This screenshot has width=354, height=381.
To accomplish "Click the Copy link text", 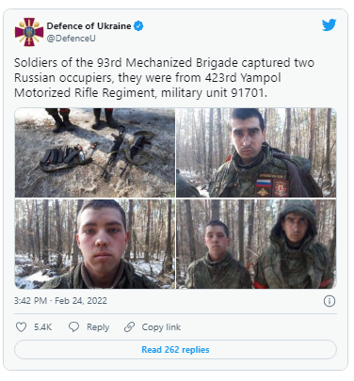I will pyautogui.click(x=161, y=327).
